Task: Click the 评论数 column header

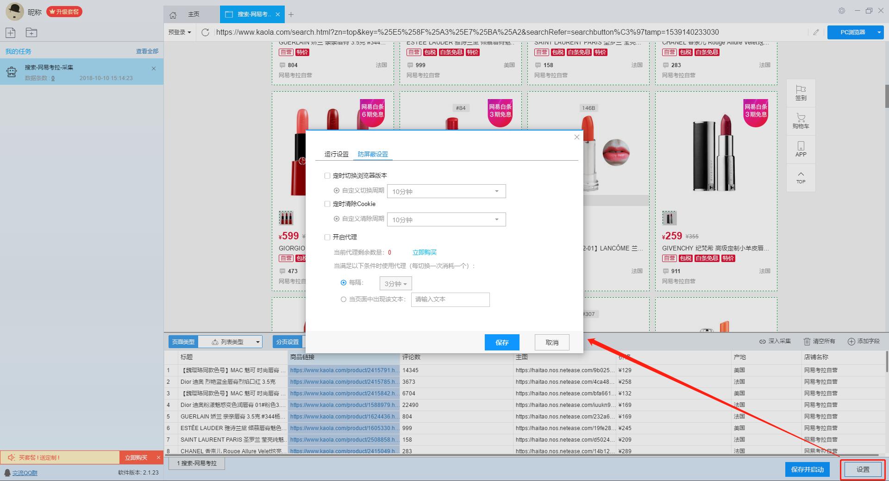Action: [456, 357]
